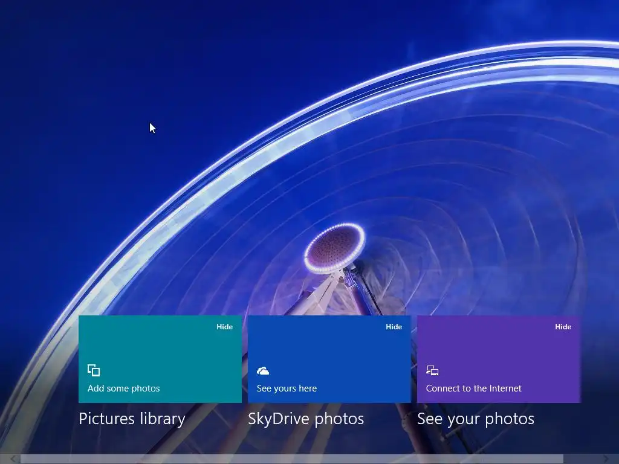Open the purple Connect to the Internet tile
This screenshot has width=619, height=464.
click(499, 359)
